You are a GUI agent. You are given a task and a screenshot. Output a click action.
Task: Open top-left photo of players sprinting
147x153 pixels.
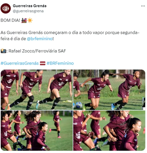pos(37,90)
